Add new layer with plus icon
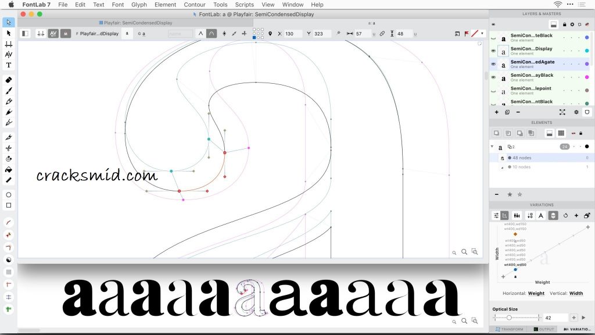 point(496,112)
